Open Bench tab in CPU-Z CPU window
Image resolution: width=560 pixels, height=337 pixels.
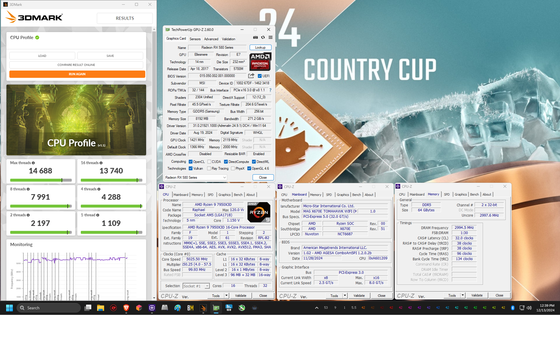click(238, 195)
